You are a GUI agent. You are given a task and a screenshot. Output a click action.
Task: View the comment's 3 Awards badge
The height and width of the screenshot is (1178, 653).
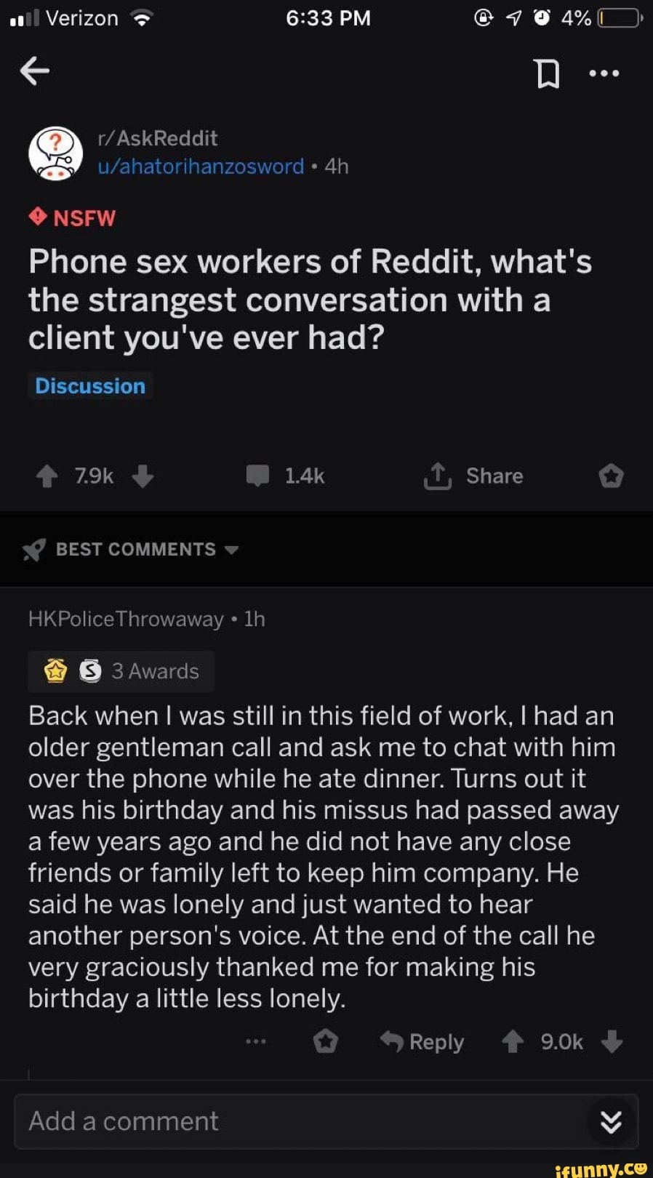pyautogui.click(x=121, y=671)
